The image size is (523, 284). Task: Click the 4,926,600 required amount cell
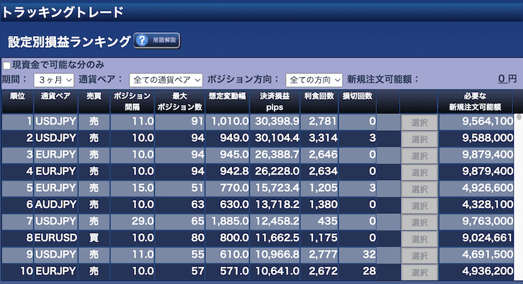coord(476,188)
